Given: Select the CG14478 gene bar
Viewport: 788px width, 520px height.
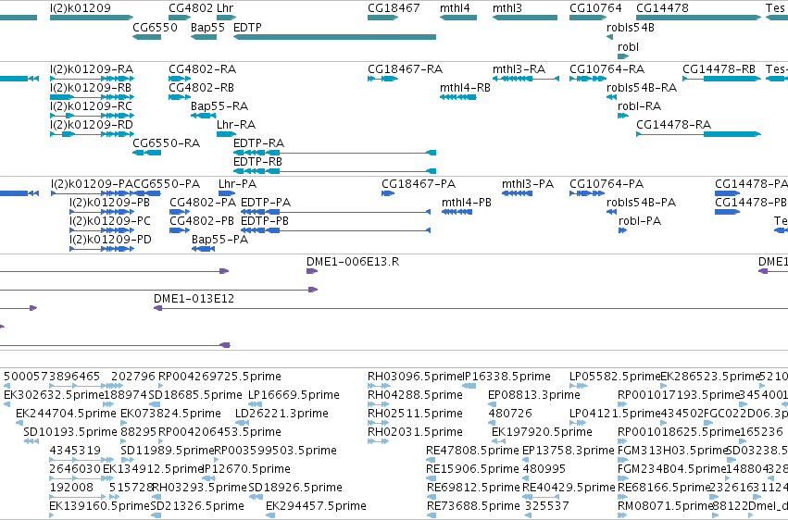Looking at the screenshot, I should point(698,18).
